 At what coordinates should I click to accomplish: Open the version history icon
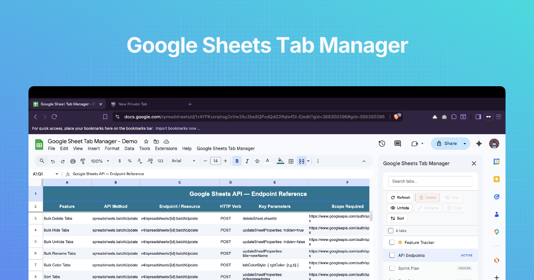pos(382,144)
